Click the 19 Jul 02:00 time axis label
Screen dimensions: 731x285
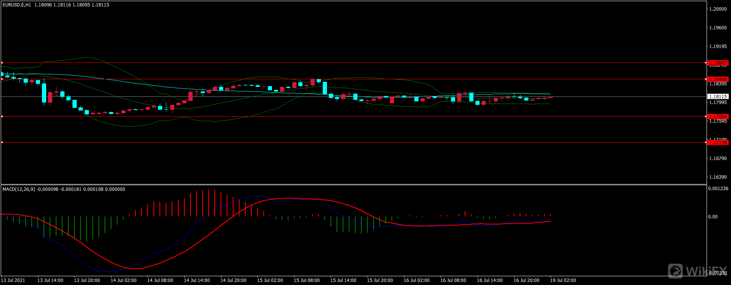563,280
